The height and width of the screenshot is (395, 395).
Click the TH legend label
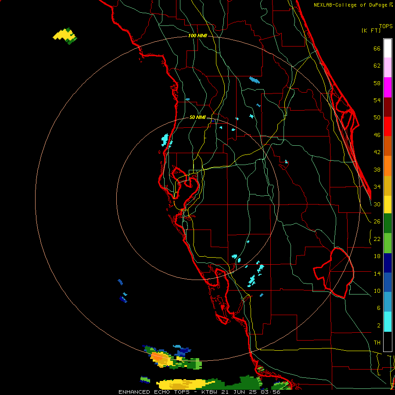377,343
